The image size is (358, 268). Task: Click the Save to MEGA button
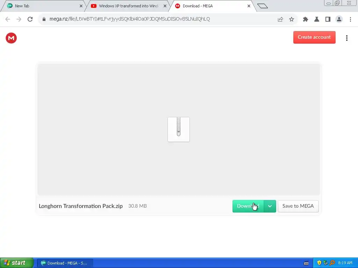pyautogui.click(x=298, y=206)
